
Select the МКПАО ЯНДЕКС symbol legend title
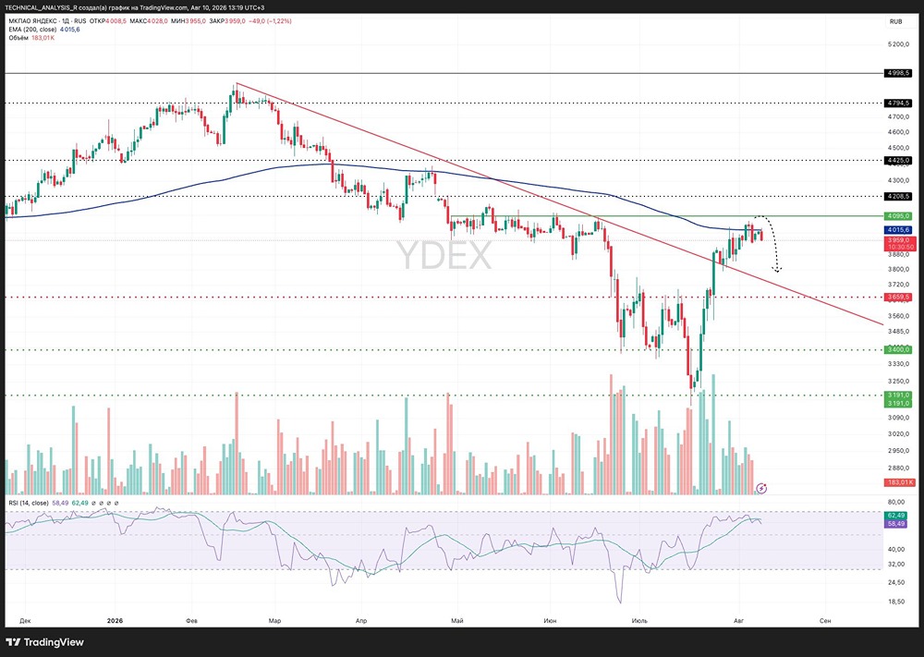point(47,21)
